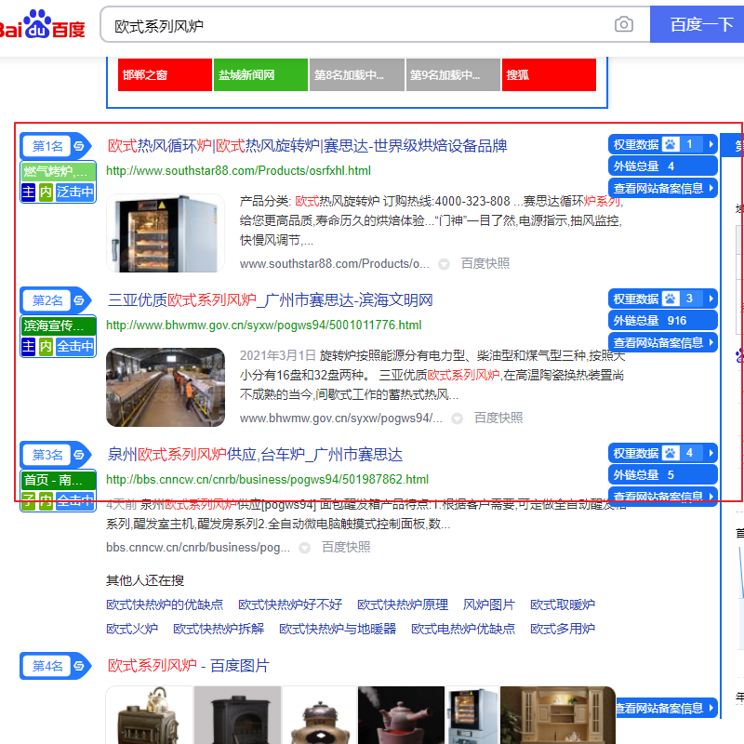The image size is (744, 744).
Task: Open the factory workshop thumbnail
Action: (166, 387)
